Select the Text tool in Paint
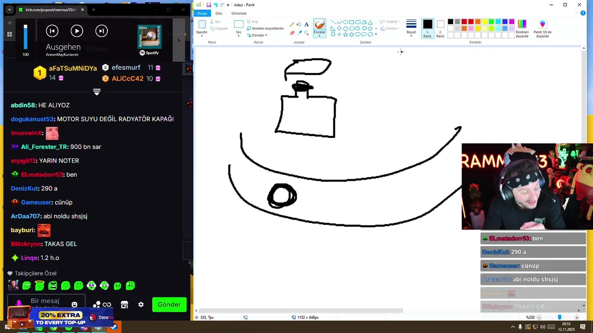This screenshot has height=333, width=593. (306, 25)
